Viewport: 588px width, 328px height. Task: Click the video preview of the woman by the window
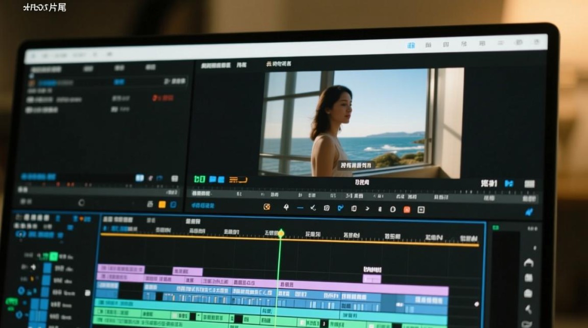361,122
